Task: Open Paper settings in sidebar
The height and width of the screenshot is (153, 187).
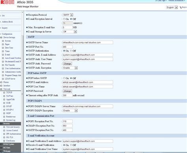Action: pyautogui.click(x=7, y=44)
